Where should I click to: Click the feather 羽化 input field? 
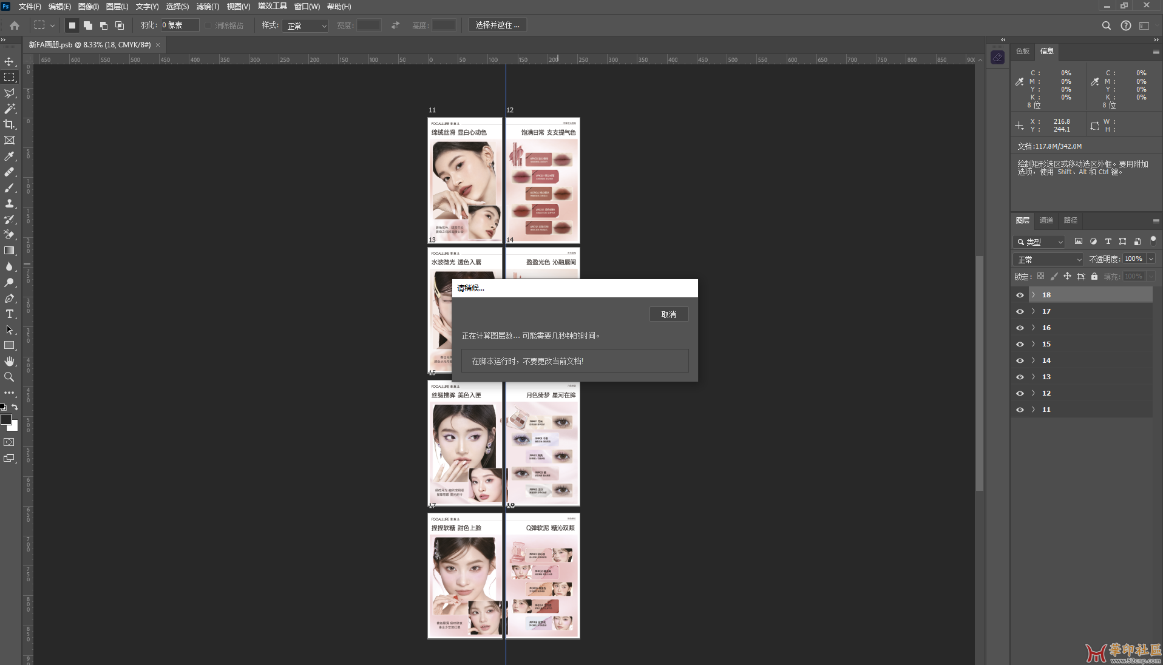(180, 25)
